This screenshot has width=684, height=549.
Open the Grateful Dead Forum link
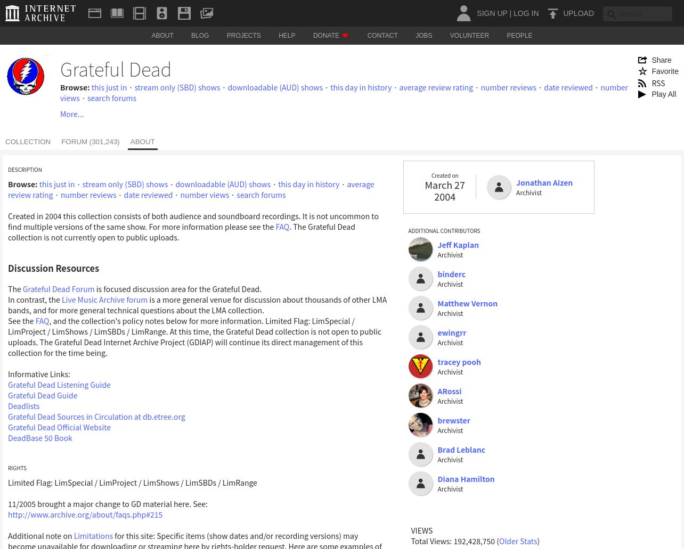pos(59,289)
